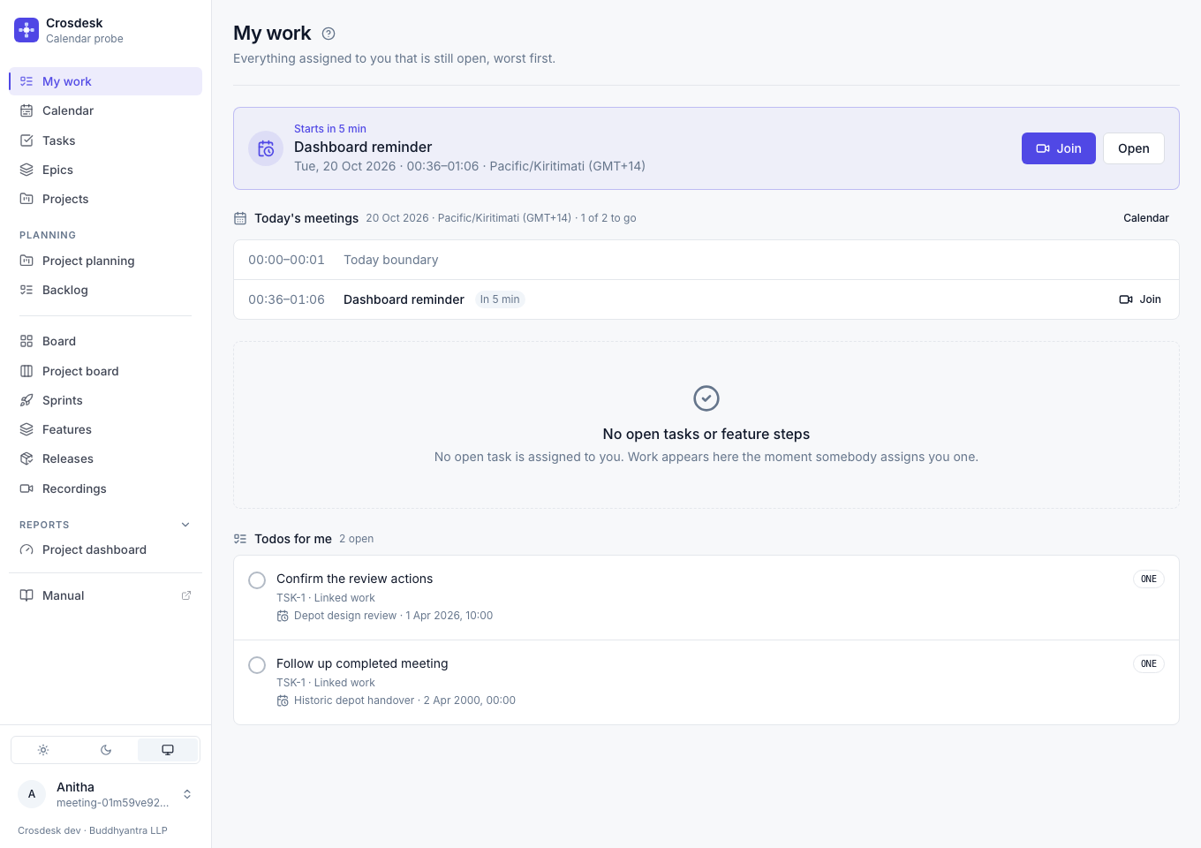Click the 'In 5 min' badge
The height and width of the screenshot is (848, 1201).
(500, 299)
